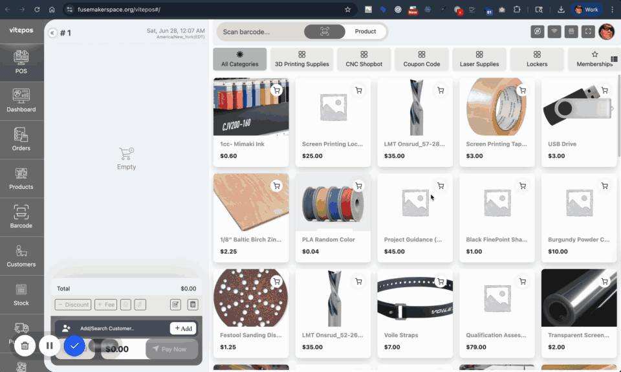Open the category list view icon
Screen dimensions: 621x372
[x=615, y=59]
